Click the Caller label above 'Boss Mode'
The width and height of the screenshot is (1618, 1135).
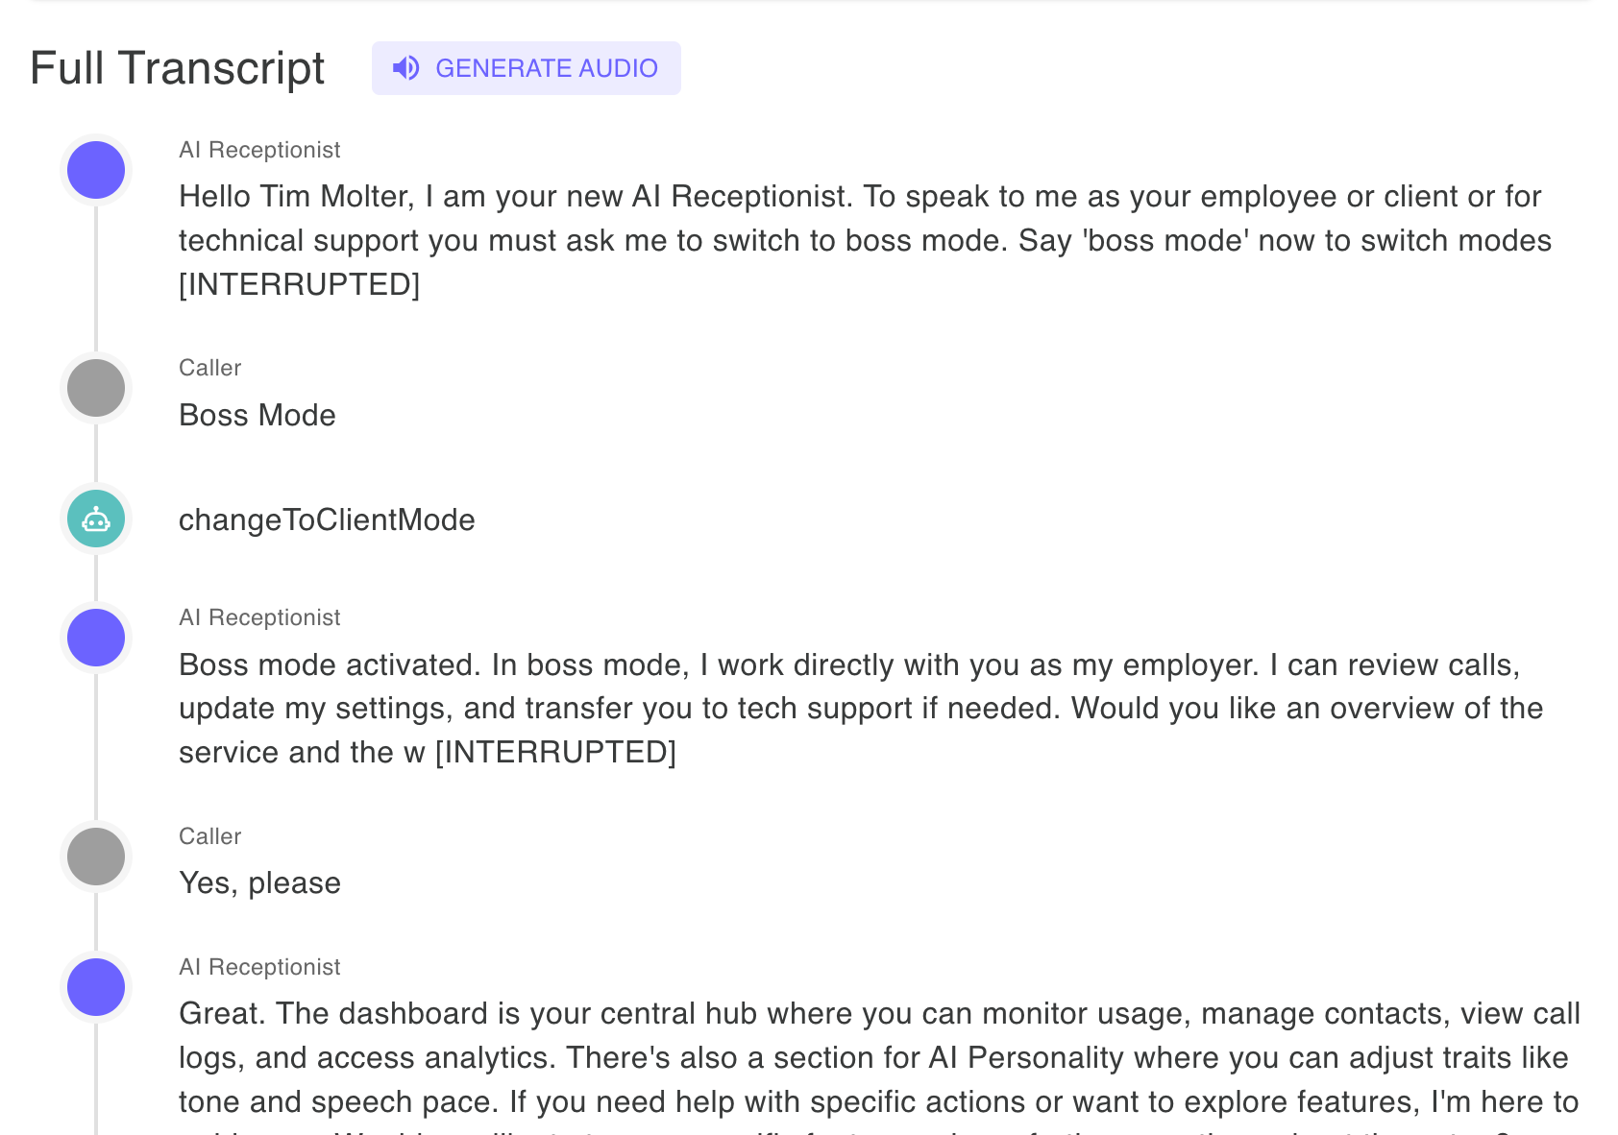tap(209, 367)
